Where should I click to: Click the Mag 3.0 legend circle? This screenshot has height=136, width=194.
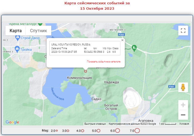68,131
